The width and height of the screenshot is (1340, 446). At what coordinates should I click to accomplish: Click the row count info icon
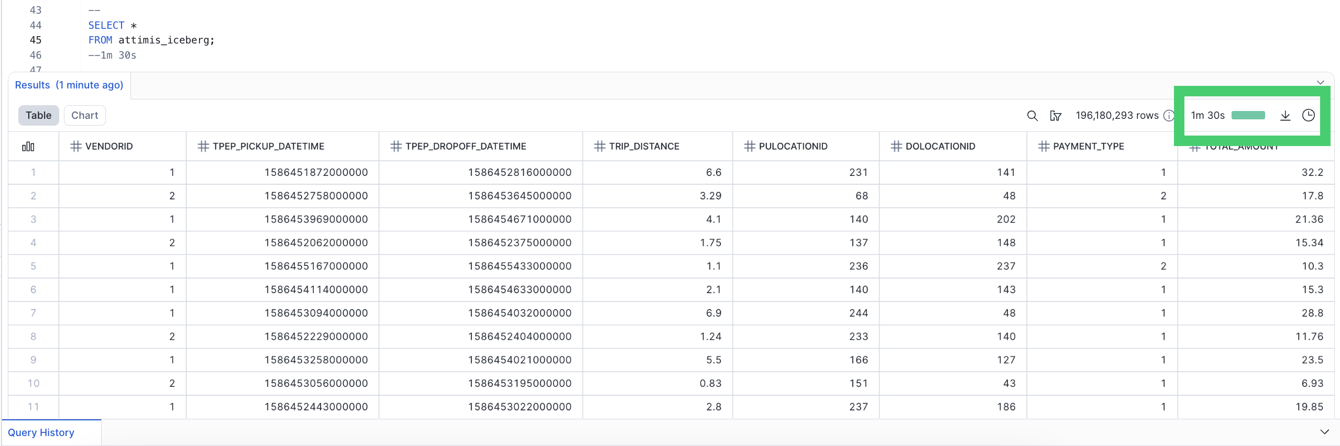[x=1169, y=116]
